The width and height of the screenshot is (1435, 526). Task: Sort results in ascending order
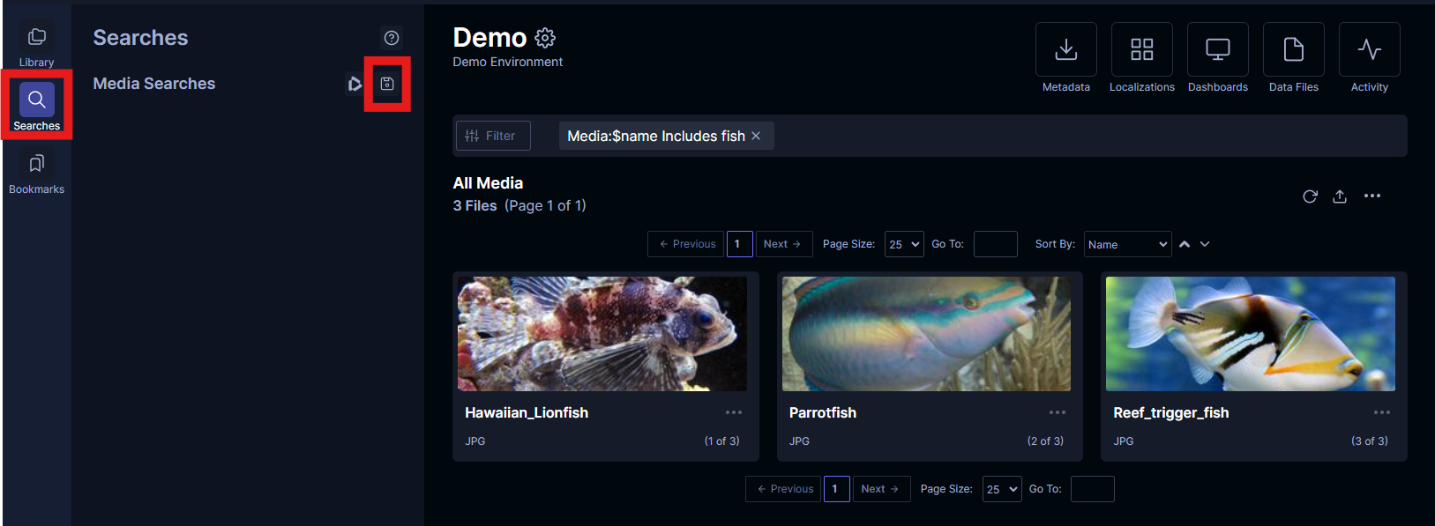(x=1185, y=244)
